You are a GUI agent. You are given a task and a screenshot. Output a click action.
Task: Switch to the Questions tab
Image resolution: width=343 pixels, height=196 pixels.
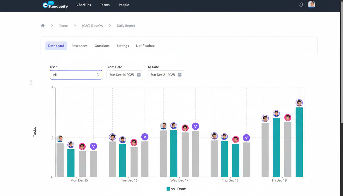point(102,46)
